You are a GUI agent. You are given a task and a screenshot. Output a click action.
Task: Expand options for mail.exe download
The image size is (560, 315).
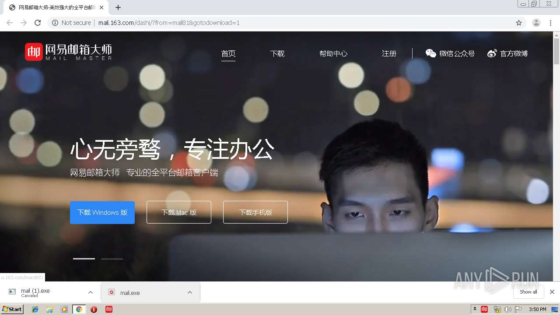coord(190,292)
